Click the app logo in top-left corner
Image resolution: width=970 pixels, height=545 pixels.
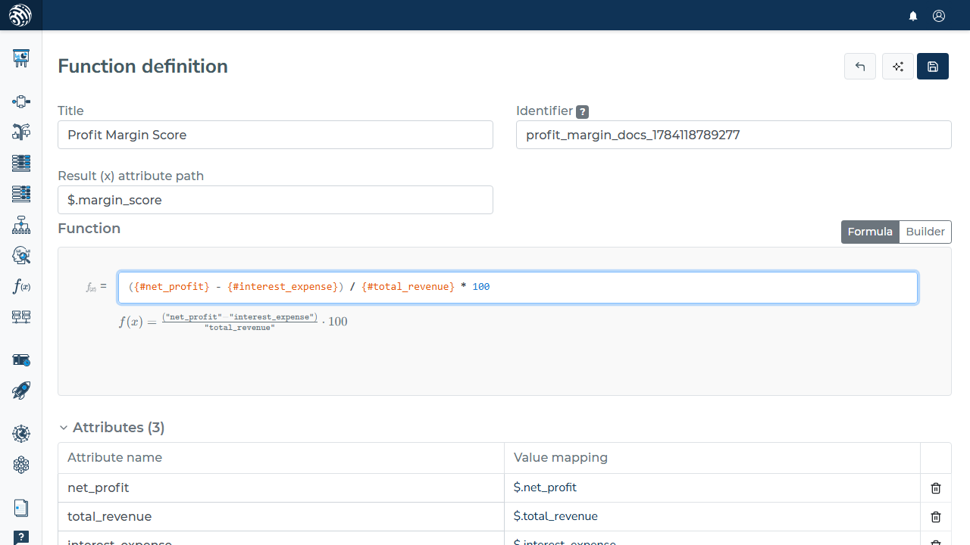(x=20, y=15)
